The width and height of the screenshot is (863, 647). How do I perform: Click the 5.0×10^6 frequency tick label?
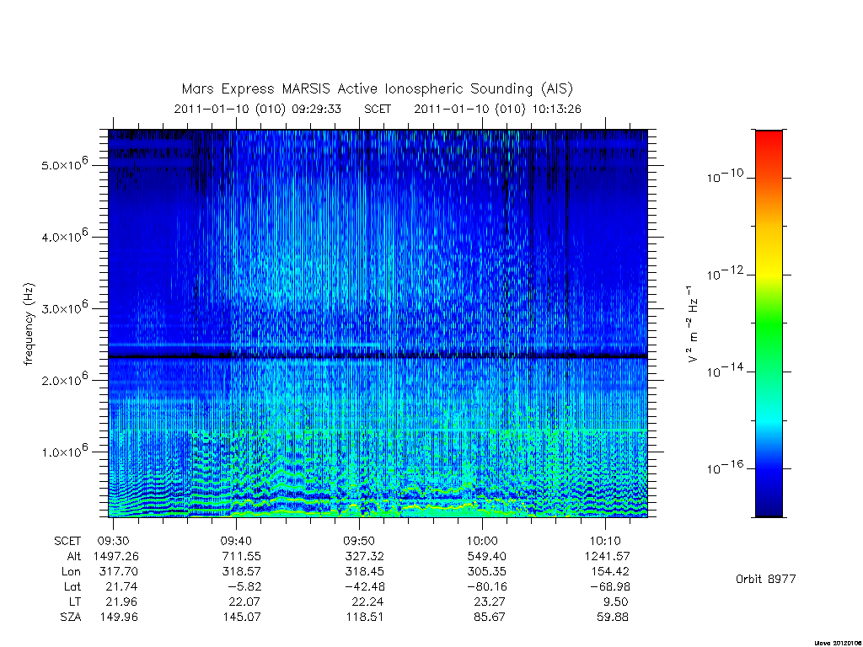click(64, 163)
